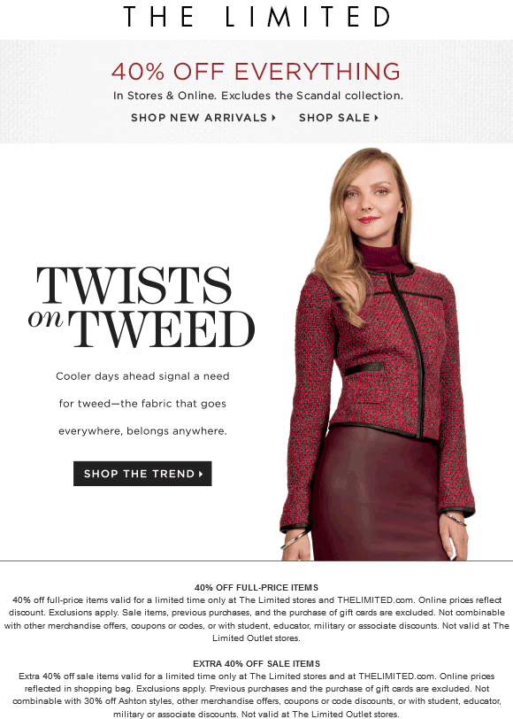The height and width of the screenshot is (719, 513).
Task: Click The Limited logo header
Action: 256,17
